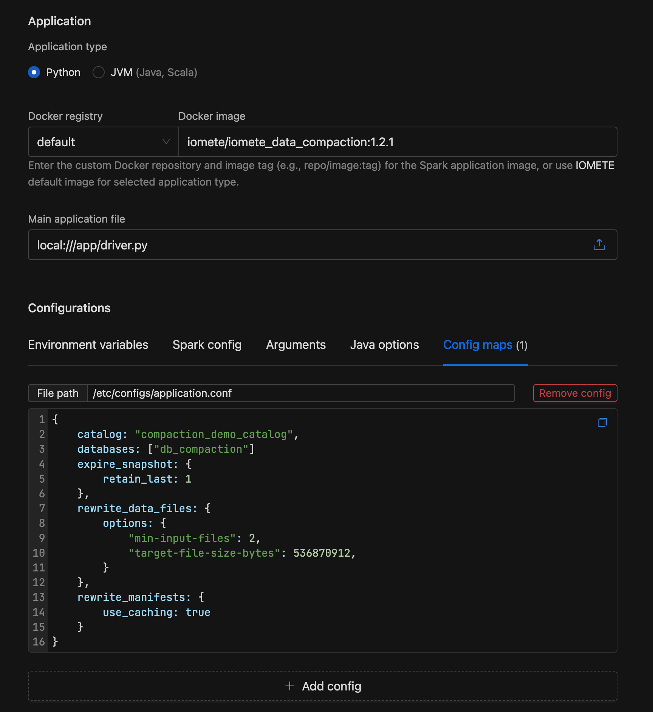Click the "target-file-size-bytes" value 536870912
This screenshot has height=712, width=653.
322,553
